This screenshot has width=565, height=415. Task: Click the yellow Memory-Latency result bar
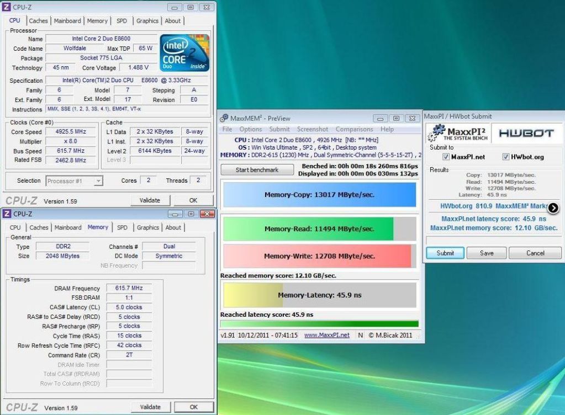tap(320, 295)
